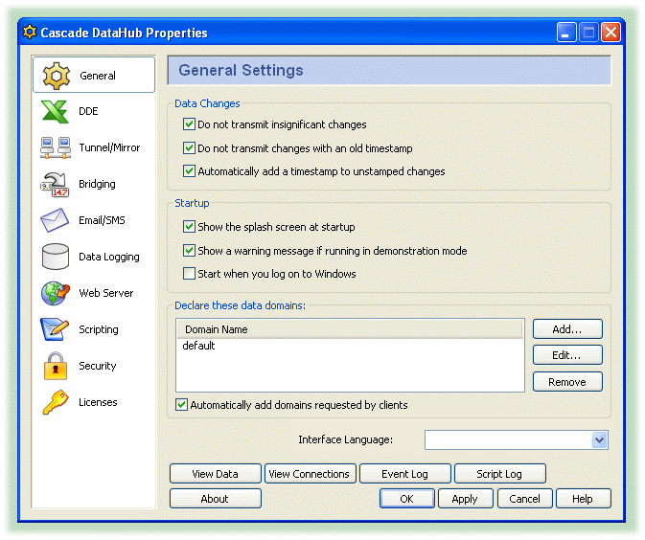Click the Domain Name column header
Viewport: 645px width, 540px height.
(x=350, y=329)
